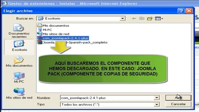The width and height of the screenshot is (199, 112).
Task: Open Documentos recientes in places bar
Action: 19,31
